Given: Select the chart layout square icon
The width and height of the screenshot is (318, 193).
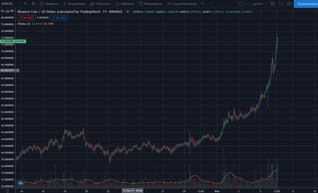Looking at the screenshot, I should pos(241,4).
